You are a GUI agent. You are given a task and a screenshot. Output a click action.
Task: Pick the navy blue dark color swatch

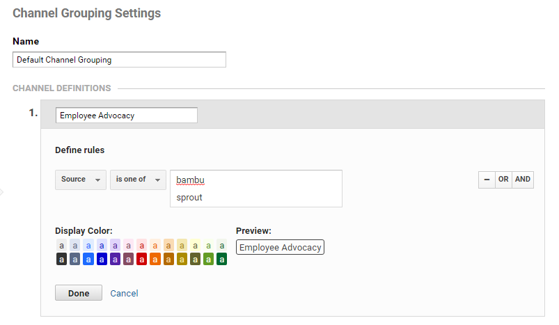pyautogui.click(x=102, y=259)
